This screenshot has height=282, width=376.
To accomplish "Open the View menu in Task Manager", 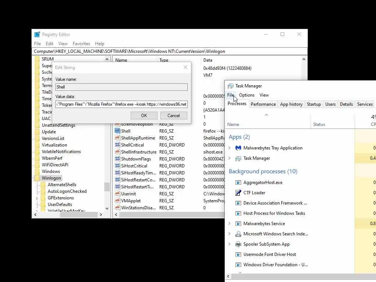I will click(264, 95).
